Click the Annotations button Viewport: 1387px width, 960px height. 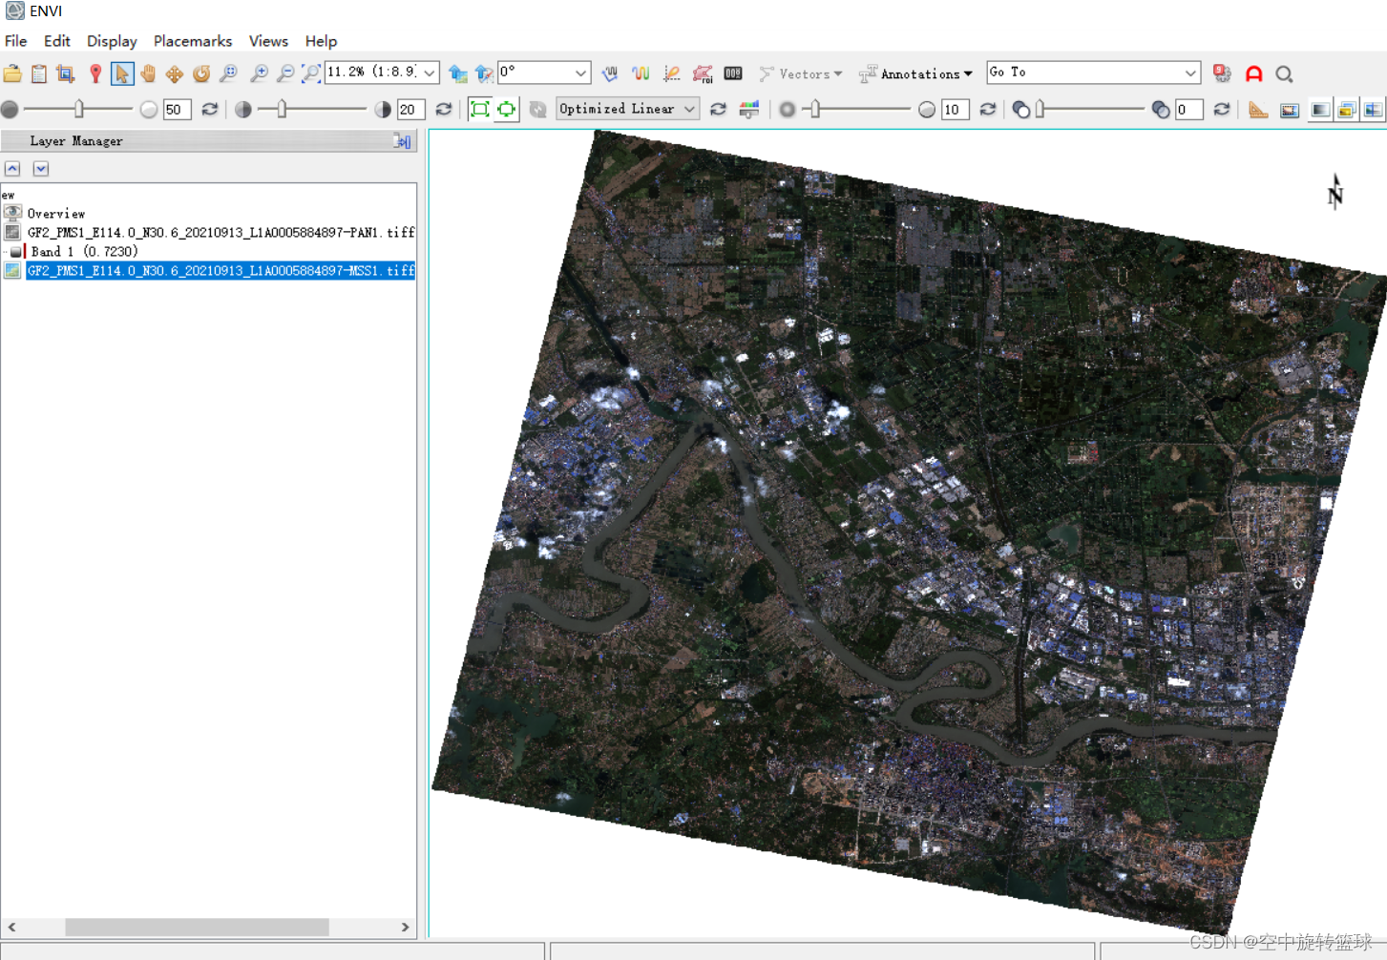click(x=915, y=73)
